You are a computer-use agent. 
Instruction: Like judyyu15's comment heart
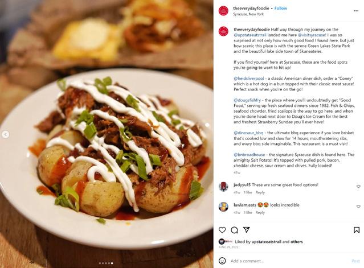(x=358, y=187)
